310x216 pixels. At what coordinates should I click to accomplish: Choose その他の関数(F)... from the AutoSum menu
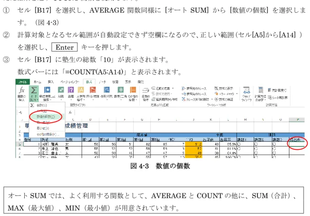coord(47,134)
